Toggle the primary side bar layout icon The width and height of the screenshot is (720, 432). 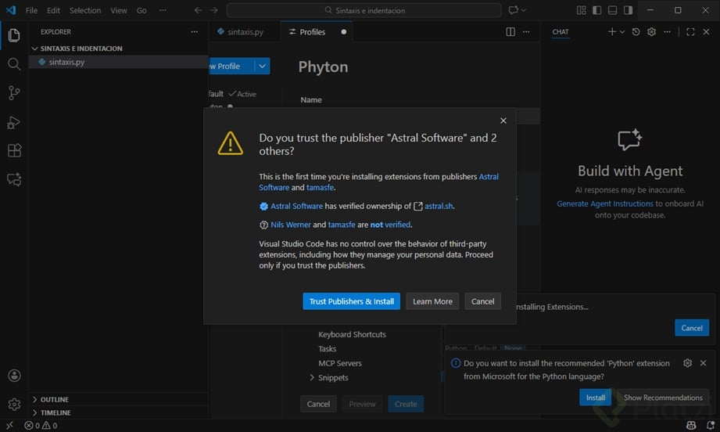[x=597, y=10]
